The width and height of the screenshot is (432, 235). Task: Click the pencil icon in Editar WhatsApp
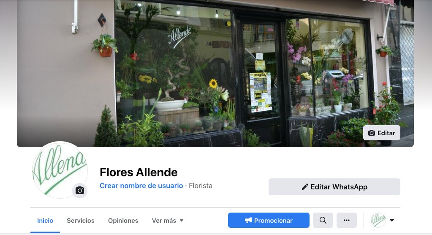pyautogui.click(x=305, y=187)
